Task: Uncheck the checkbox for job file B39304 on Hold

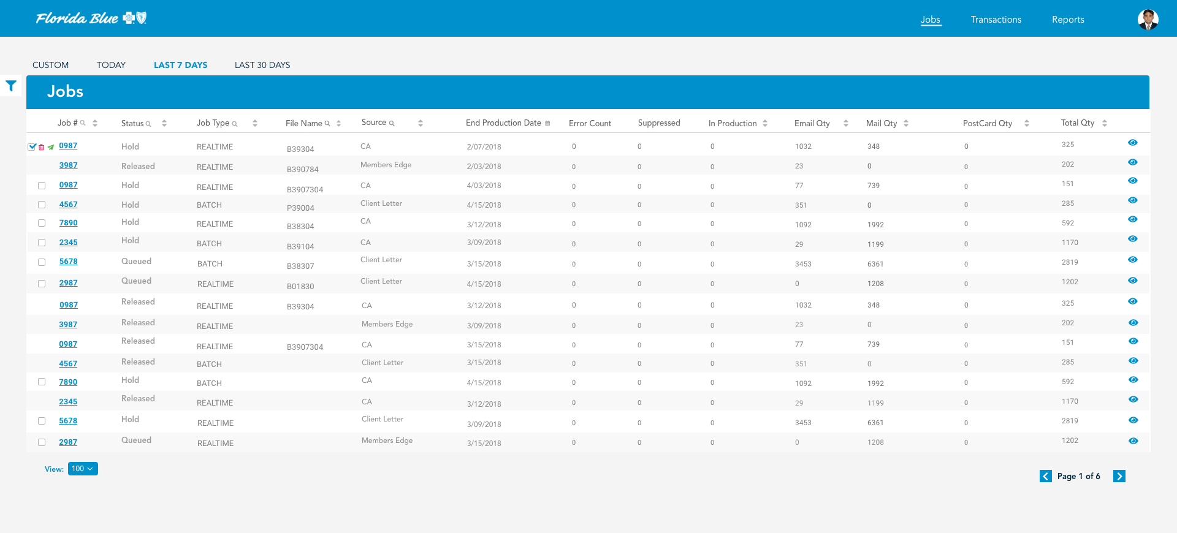Action: [32, 146]
